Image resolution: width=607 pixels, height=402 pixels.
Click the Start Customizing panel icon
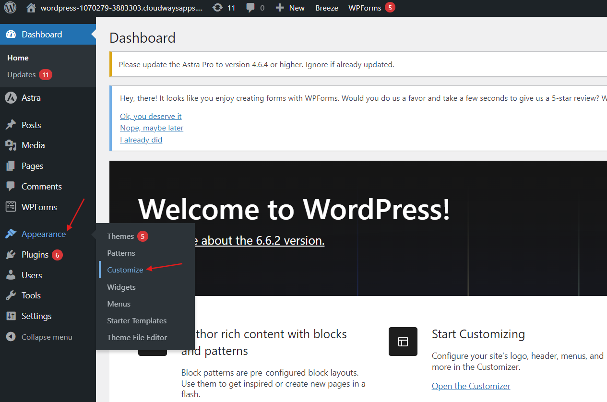403,342
